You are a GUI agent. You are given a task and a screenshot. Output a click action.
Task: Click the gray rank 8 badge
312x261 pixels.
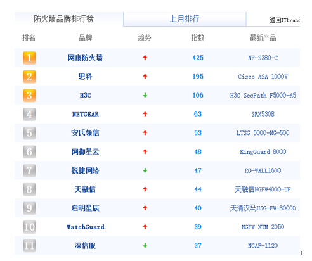29,189
